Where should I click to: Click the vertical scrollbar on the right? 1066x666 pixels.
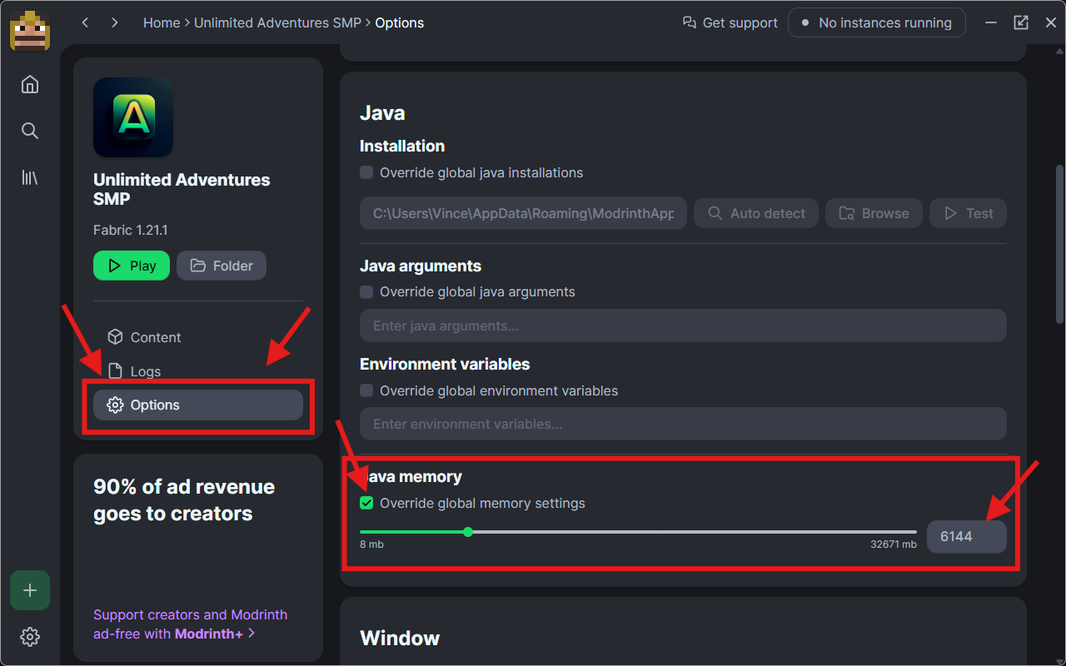[x=1059, y=244]
